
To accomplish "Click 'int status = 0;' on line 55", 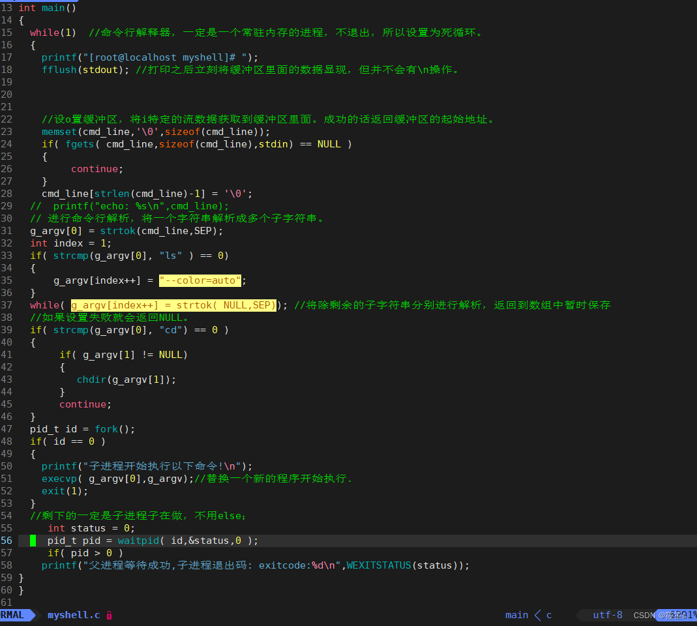I will point(91,529).
